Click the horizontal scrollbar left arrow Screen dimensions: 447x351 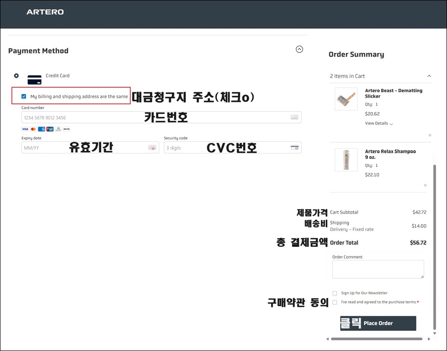click(x=327, y=339)
